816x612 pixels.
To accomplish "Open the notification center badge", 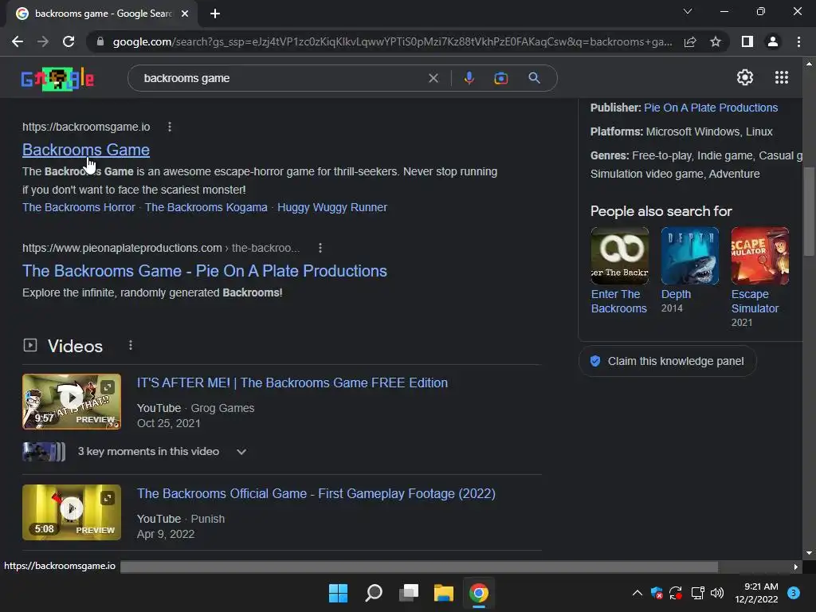I will click(794, 593).
